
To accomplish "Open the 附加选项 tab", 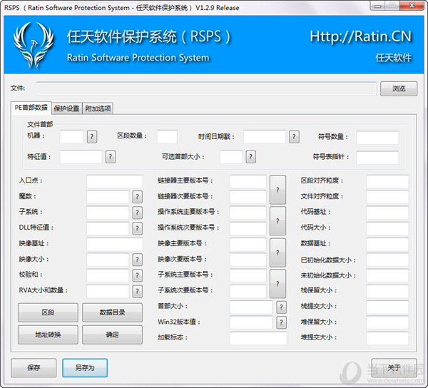I will [x=98, y=108].
